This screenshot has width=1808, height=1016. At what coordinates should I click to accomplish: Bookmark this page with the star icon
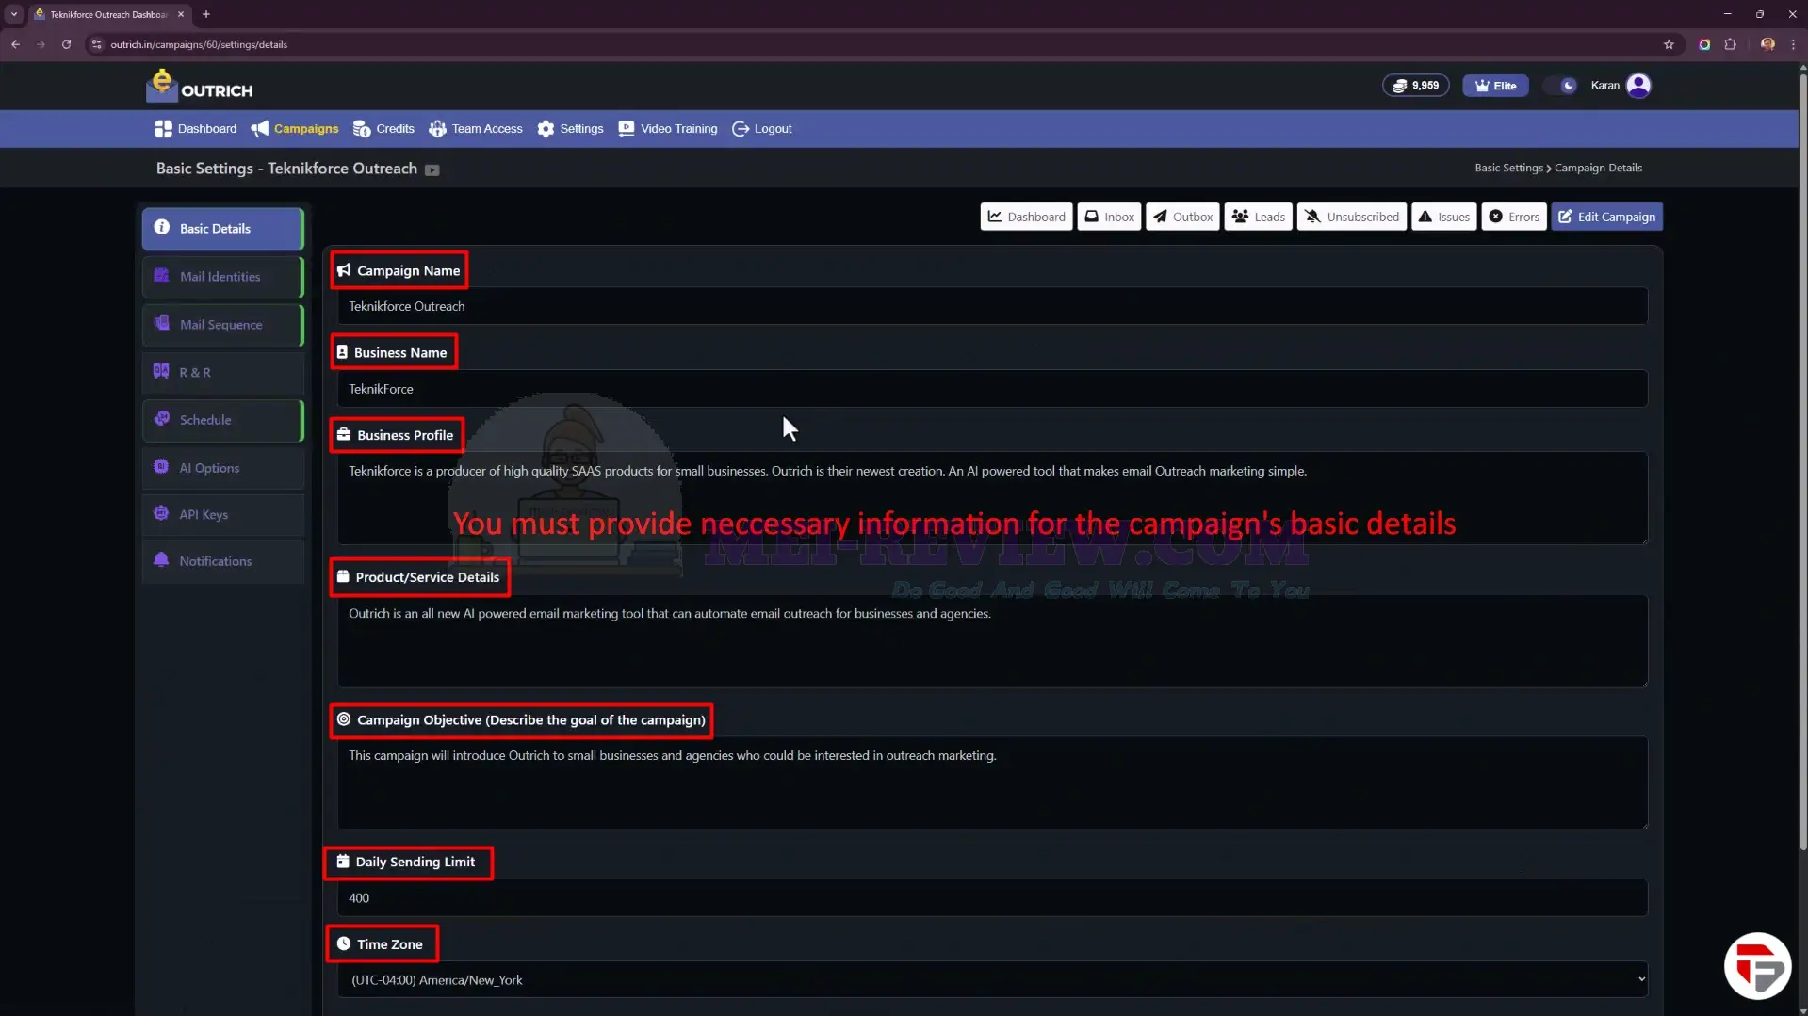1669,44
